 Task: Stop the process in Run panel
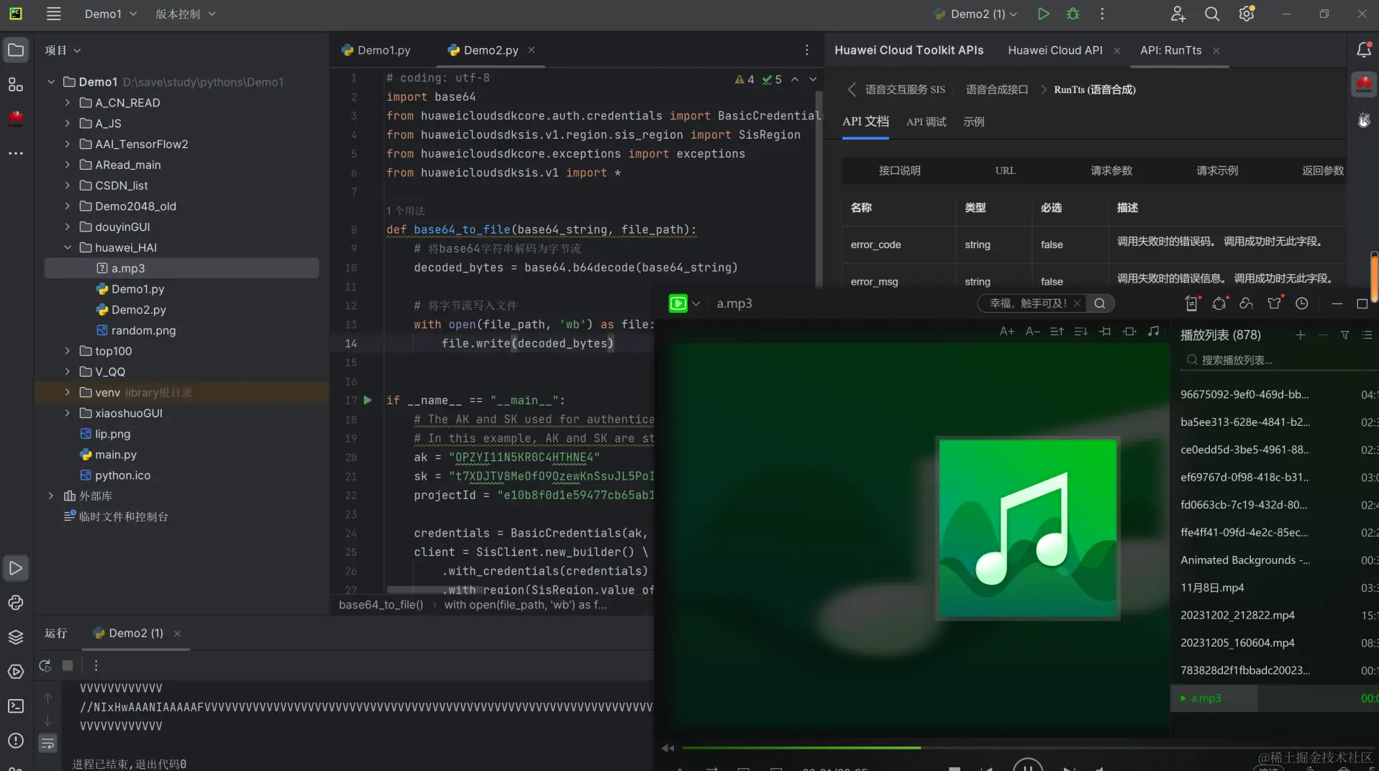pos(68,666)
